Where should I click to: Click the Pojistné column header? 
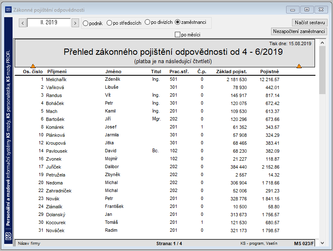coord(269,72)
